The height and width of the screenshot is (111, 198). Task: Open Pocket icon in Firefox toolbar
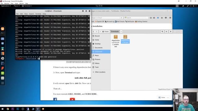click(x=166, y=18)
